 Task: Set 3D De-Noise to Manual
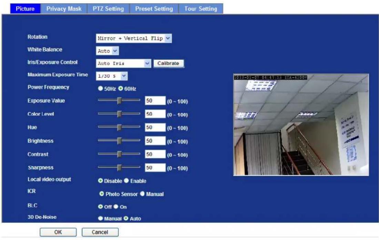100,218
